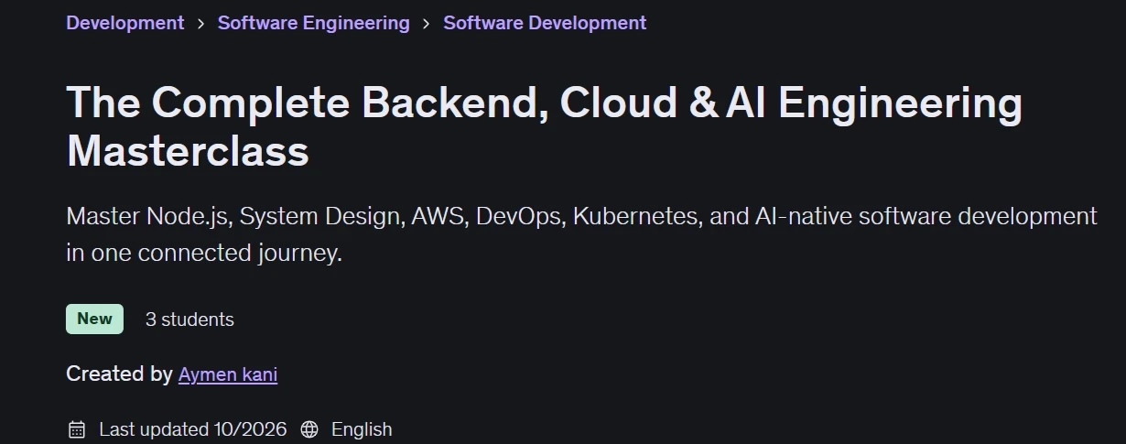Click the "Created by" label
1126x444 pixels.
119,374
